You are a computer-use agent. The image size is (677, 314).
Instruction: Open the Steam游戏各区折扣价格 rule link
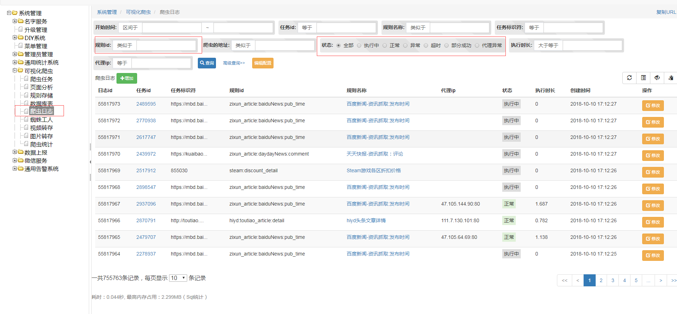(x=374, y=170)
